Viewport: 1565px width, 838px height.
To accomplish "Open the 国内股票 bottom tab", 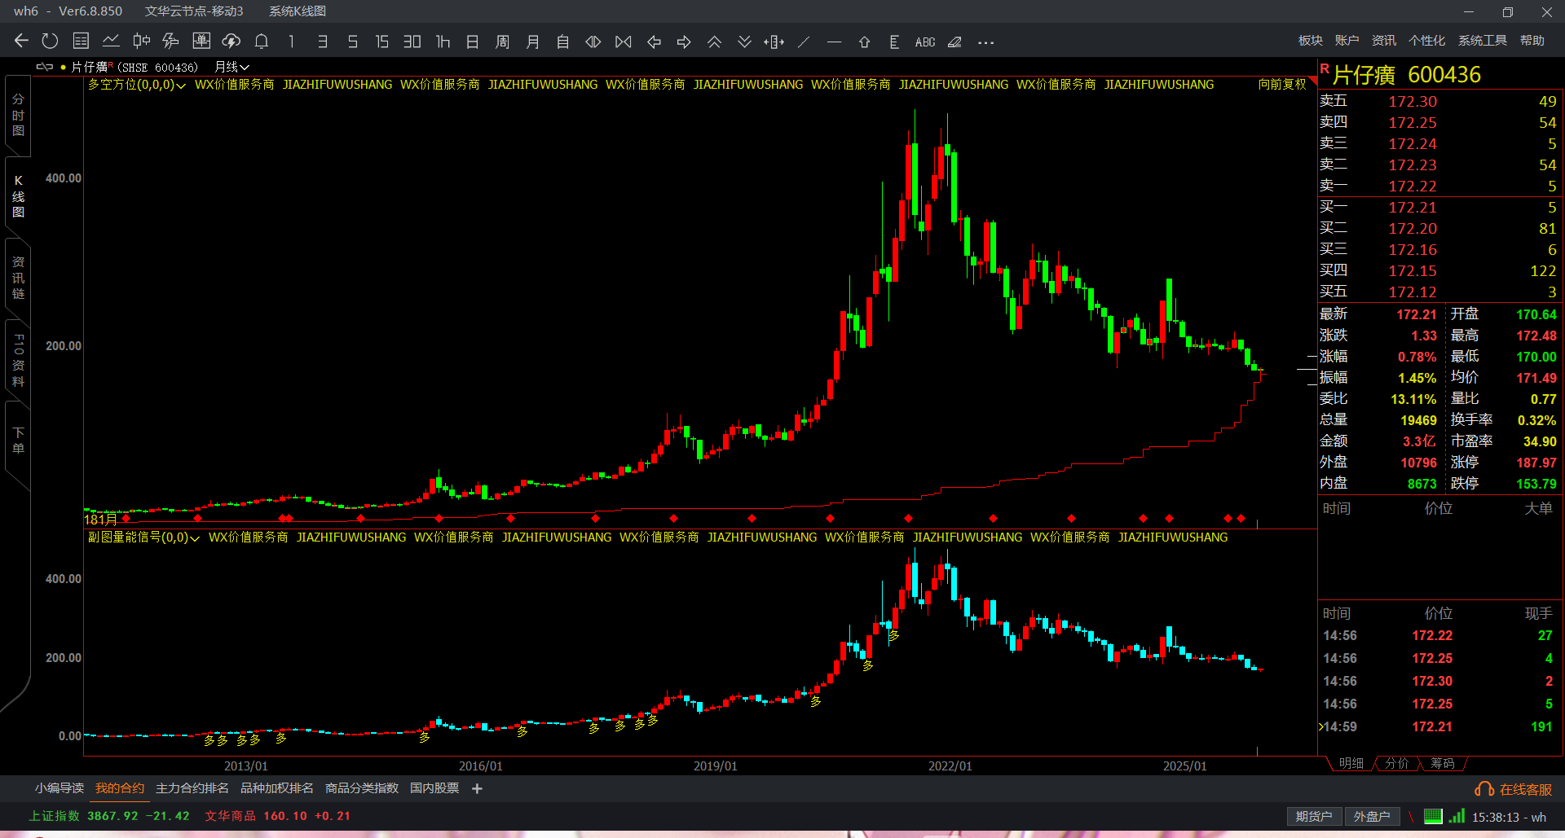I will point(434,788).
